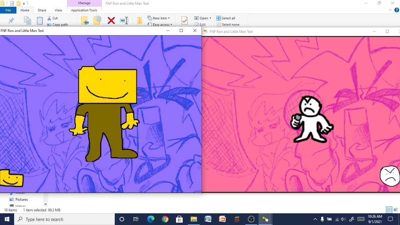This screenshot has width=400, height=225.
Task: Click Select none in ribbon
Action: 228,24
